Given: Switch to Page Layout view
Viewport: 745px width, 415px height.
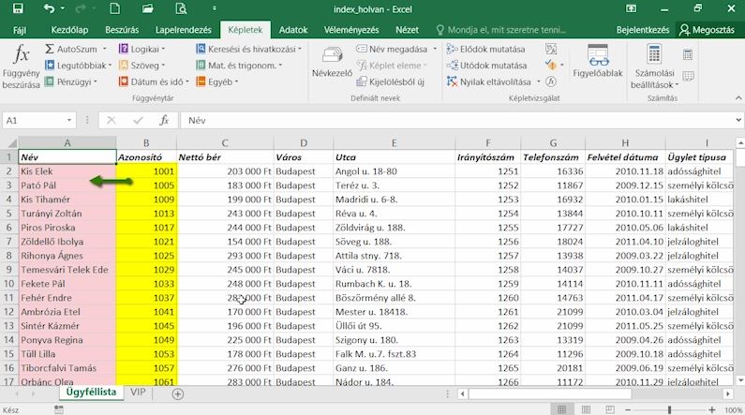Looking at the screenshot, I should pos(586,409).
